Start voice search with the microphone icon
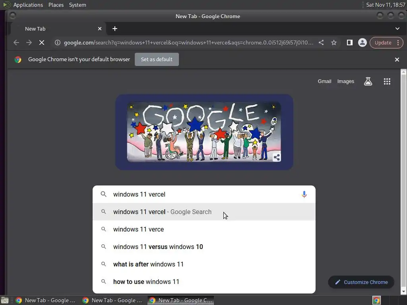Screen dimensions: 407x305 [x=304, y=194]
